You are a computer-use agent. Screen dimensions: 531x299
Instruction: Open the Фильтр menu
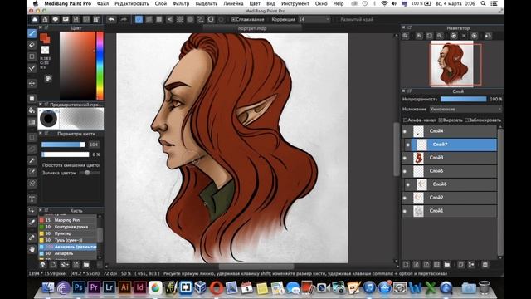click(x=181, y=3)
